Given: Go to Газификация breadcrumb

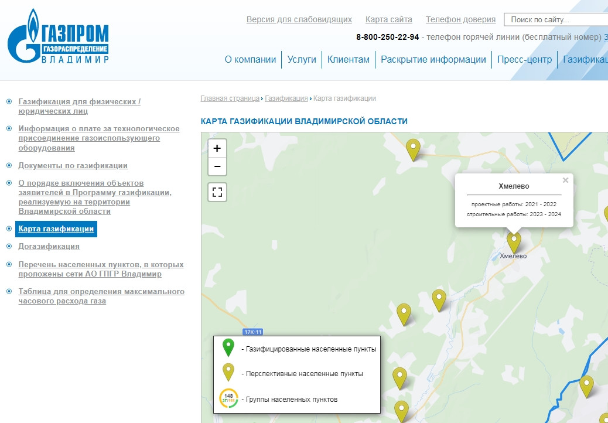Looking at the screenshot, I should point(286,98).
